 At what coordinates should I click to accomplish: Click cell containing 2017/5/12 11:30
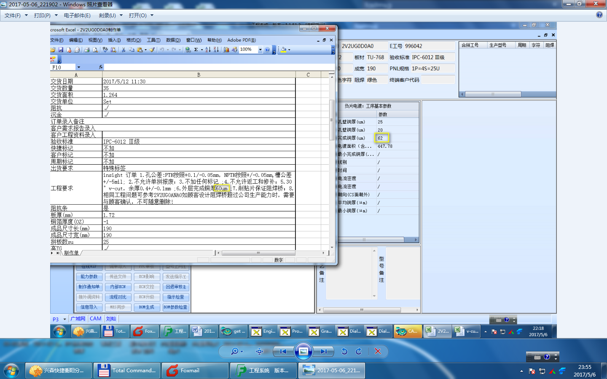pyautogui.click(x=199, y=82)
